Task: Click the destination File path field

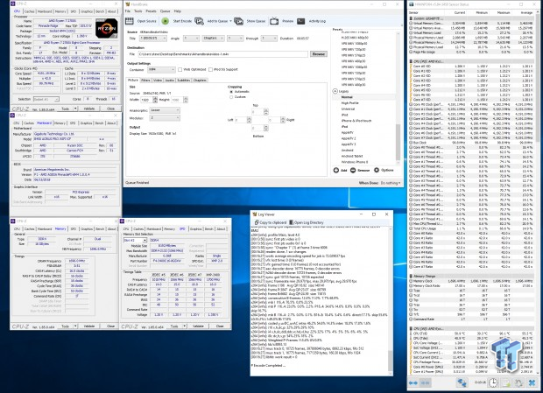Action: pos(223,54)
